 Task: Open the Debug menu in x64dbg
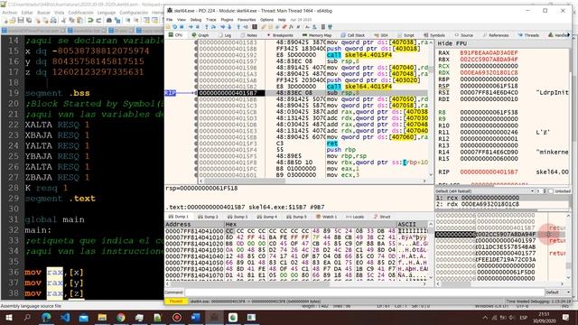(196, 20)
